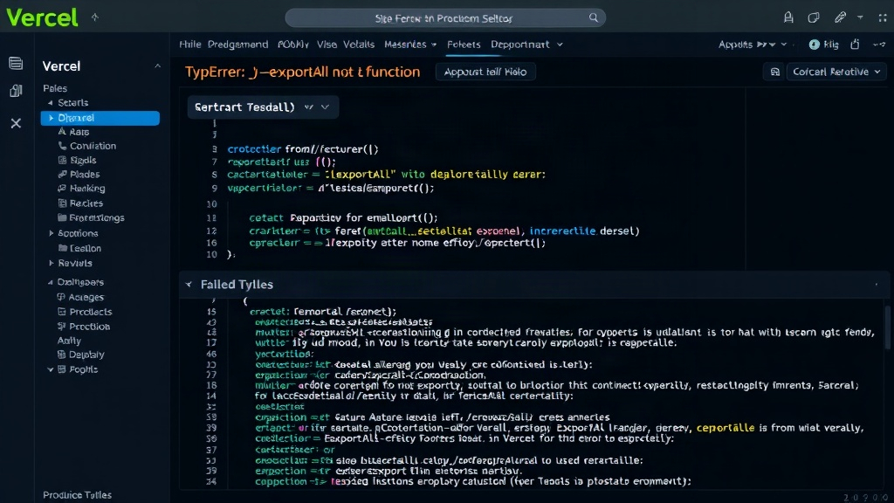The image size is (894, 503).
Task: Select the Conilation item in sidebar
Action: tap(87, 146)
